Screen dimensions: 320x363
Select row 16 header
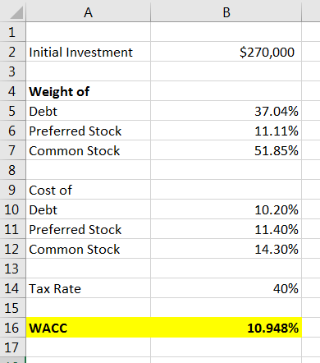(12, 328)
